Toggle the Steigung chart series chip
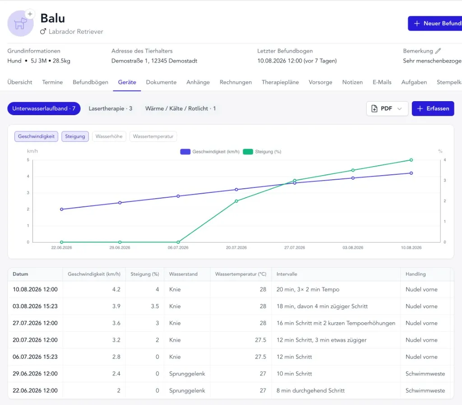This screenshot has width=462, height=405. click(75, 136)
